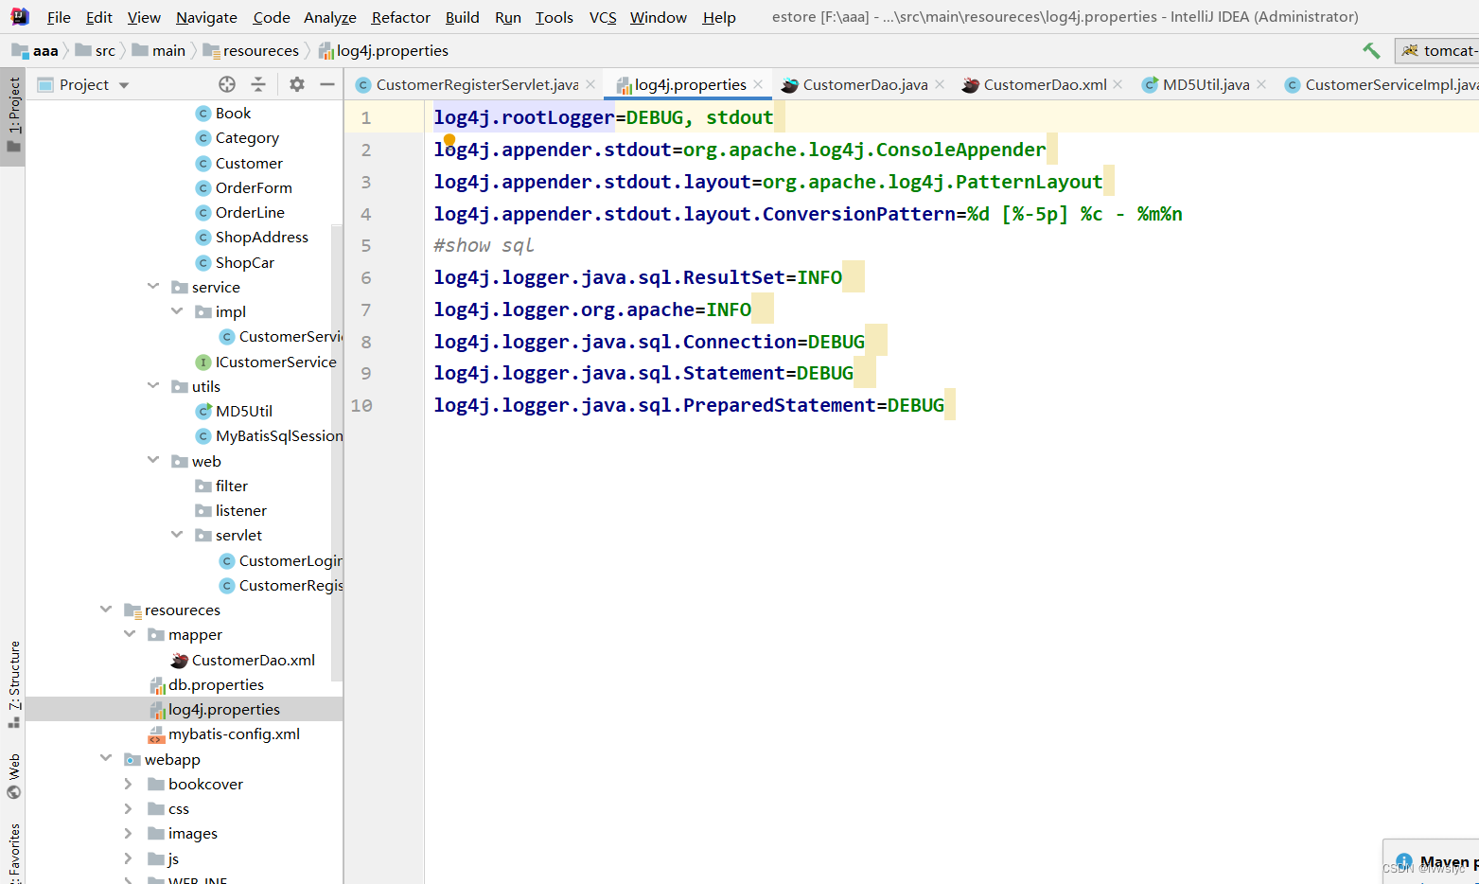Expand the bookcover folder

pyautogui.click(x=129, y=784)
